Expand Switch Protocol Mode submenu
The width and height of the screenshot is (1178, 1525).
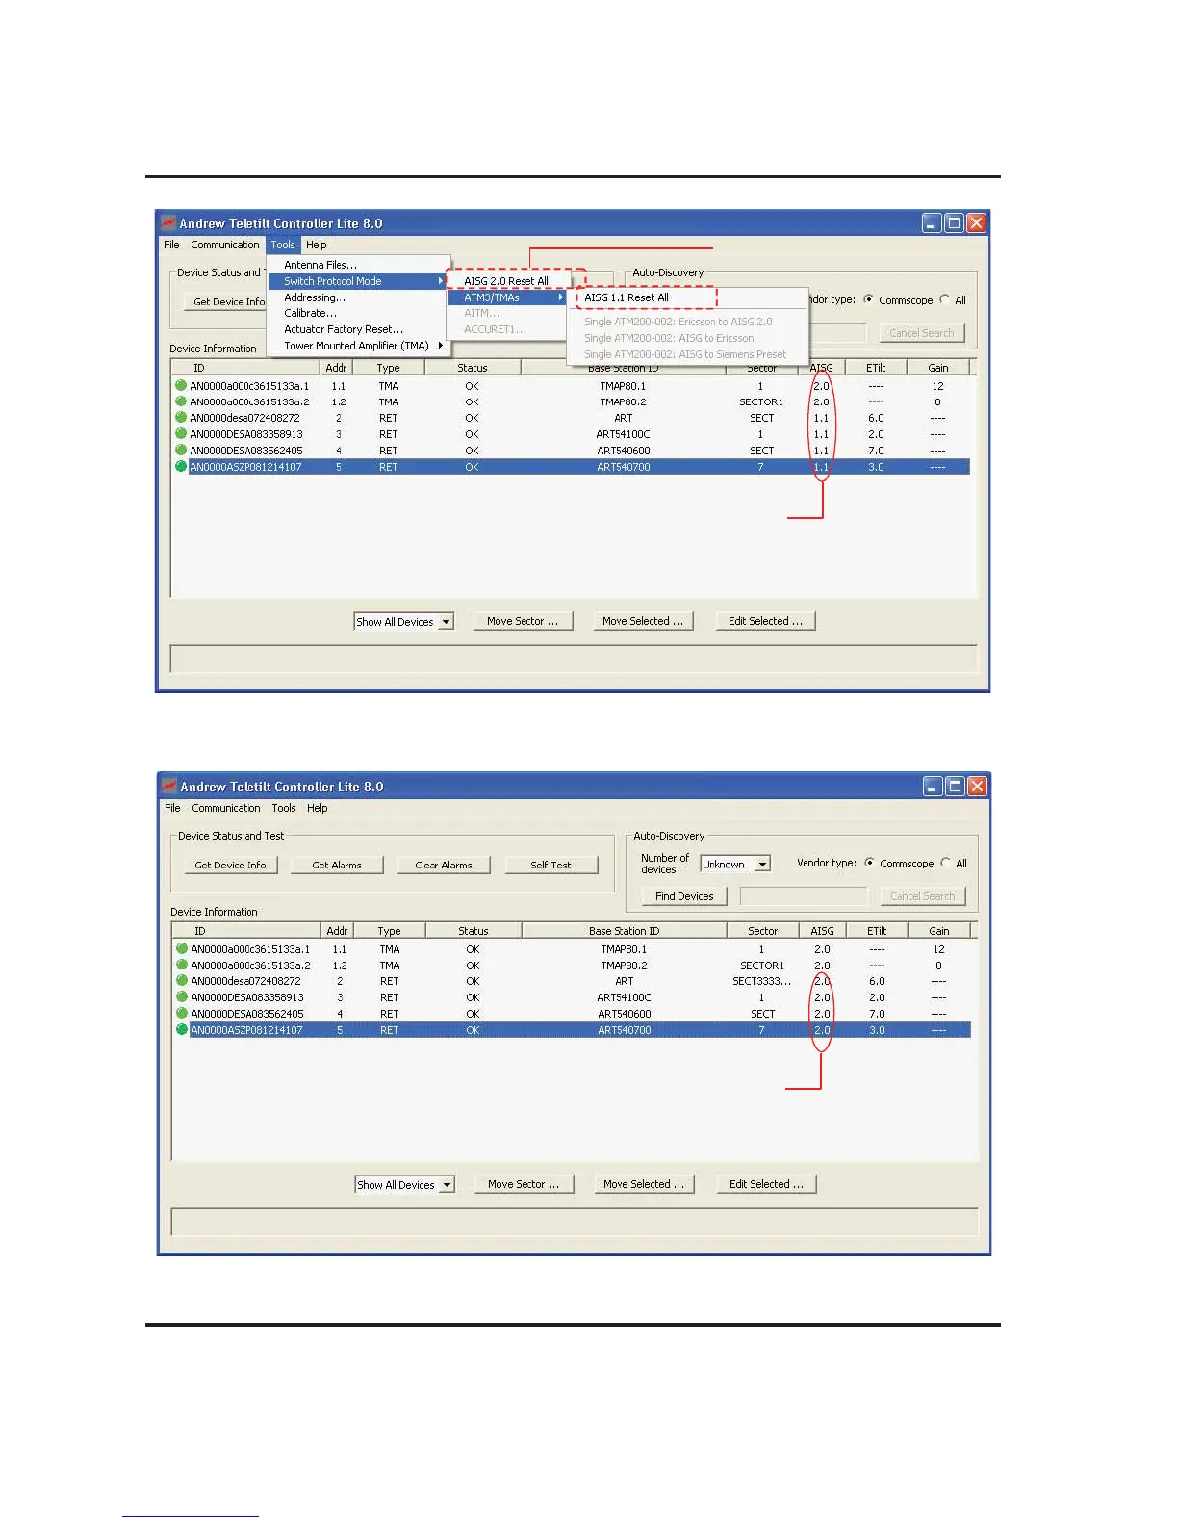coord(357,281)
